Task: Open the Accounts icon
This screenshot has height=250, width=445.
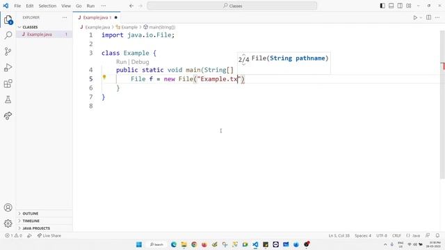Action: point(8,208)
